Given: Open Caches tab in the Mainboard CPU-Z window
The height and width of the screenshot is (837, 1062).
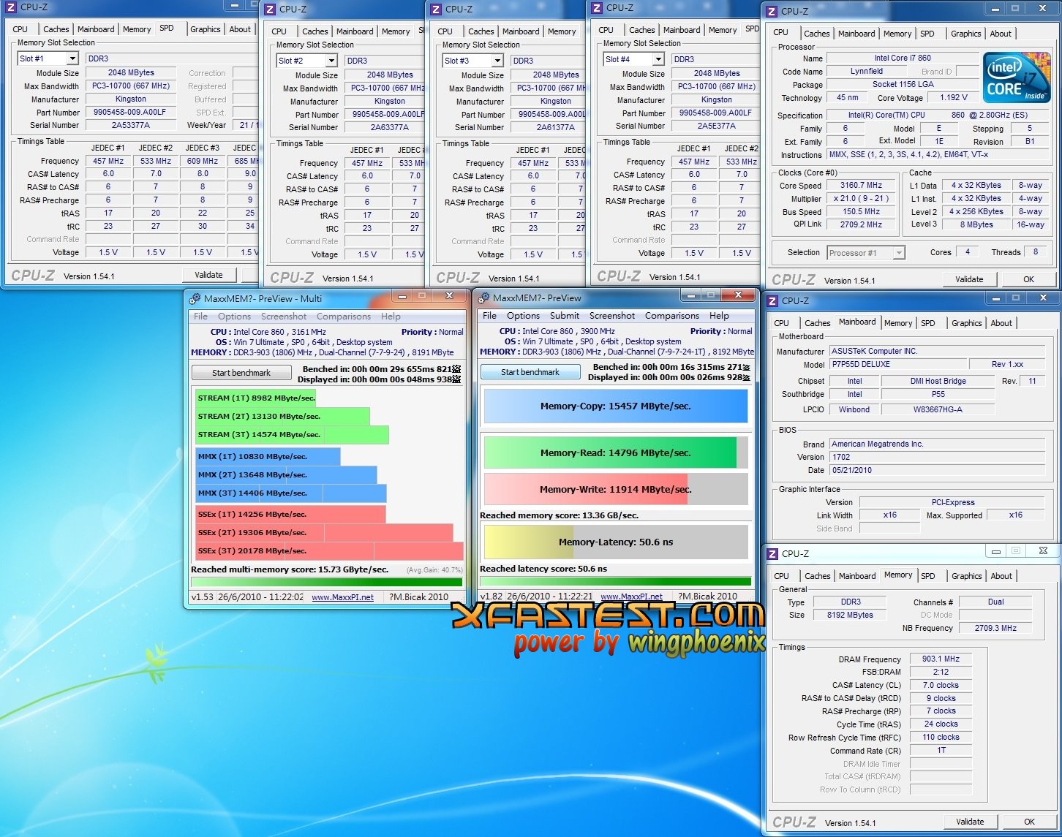Looking at the screenshot, I should coord(817,323).
